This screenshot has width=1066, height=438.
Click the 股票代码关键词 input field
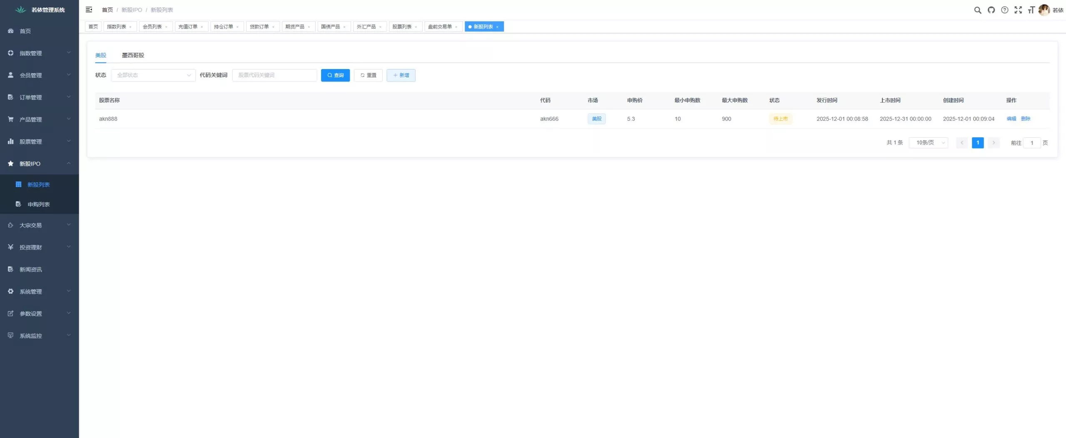[x=274, y=75]
